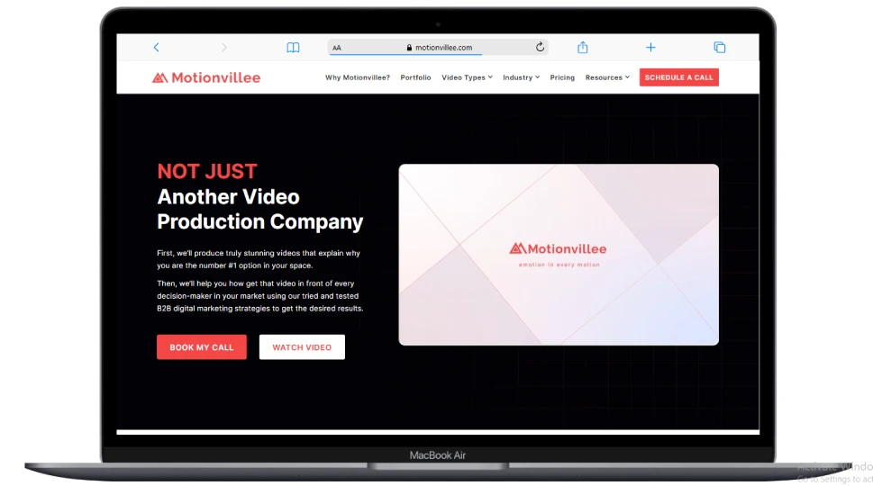Click the paragraph starting 'Then, we'll help you'
The image size is (873, 486).
[x=260, y=296]
